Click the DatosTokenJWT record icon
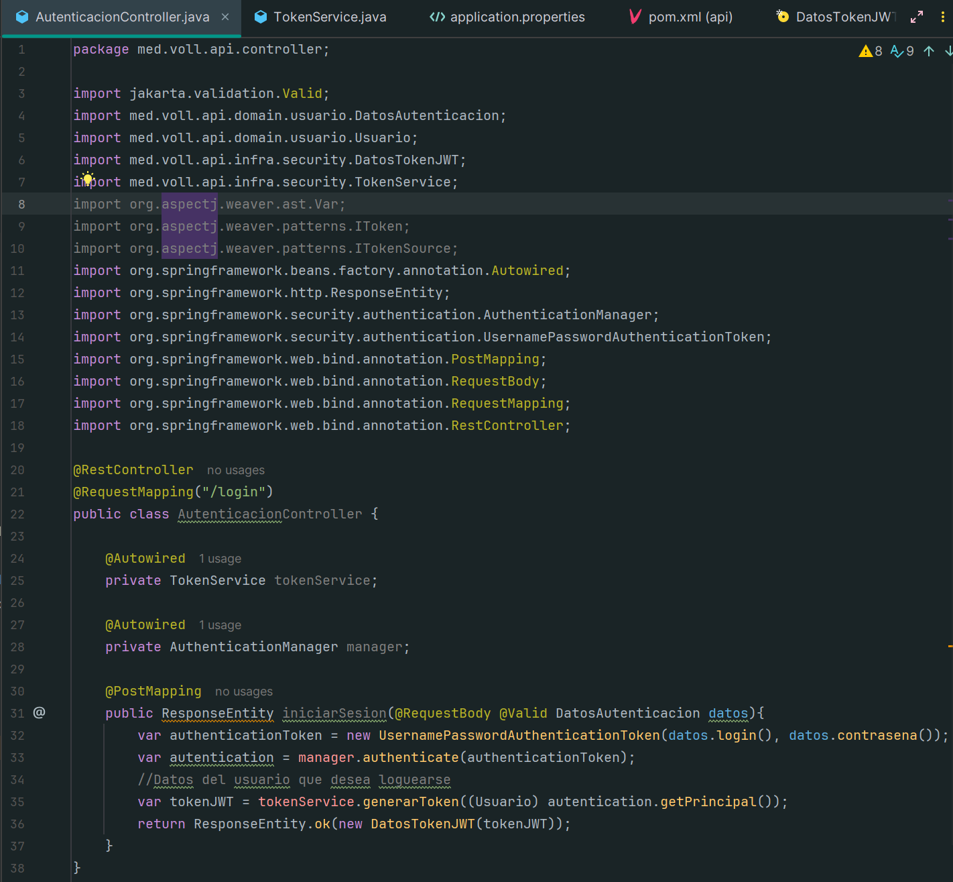This screenshot has height=882, width=953. coord(782,16)
